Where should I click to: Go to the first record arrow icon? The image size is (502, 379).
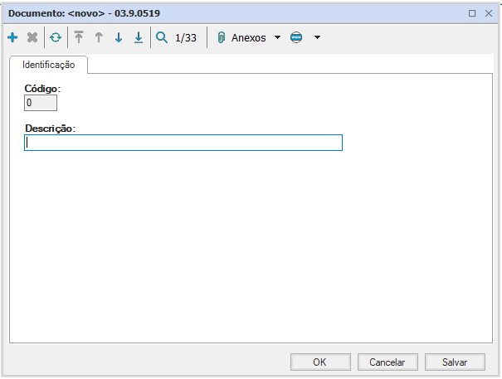click(x=79, y=38)
